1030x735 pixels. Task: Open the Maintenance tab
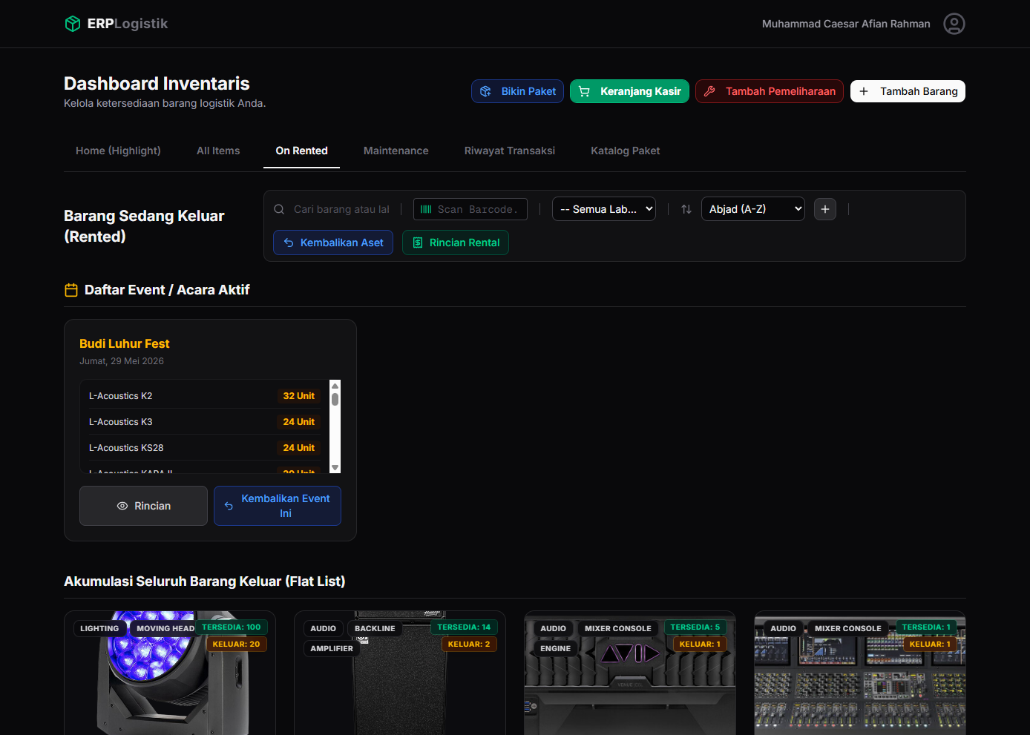[x=396, y=151]
